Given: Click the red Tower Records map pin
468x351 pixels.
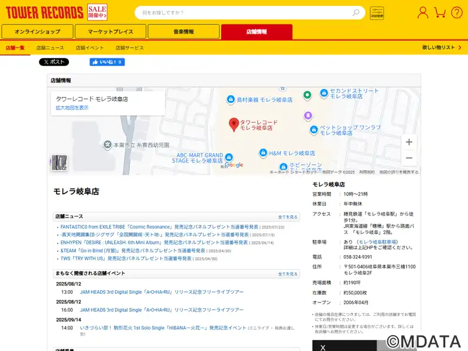Looking at the screenshot, I should 233,125.
